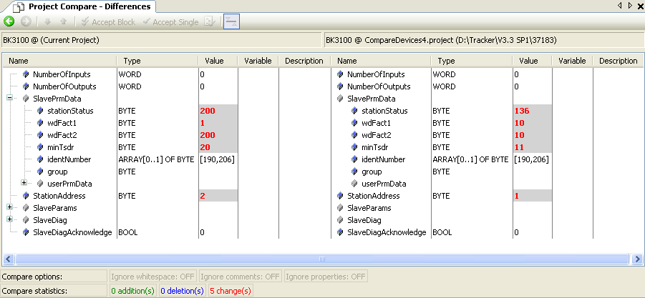
Task: Select minTsdr value 20 in left pane
Action: point(218,147)
